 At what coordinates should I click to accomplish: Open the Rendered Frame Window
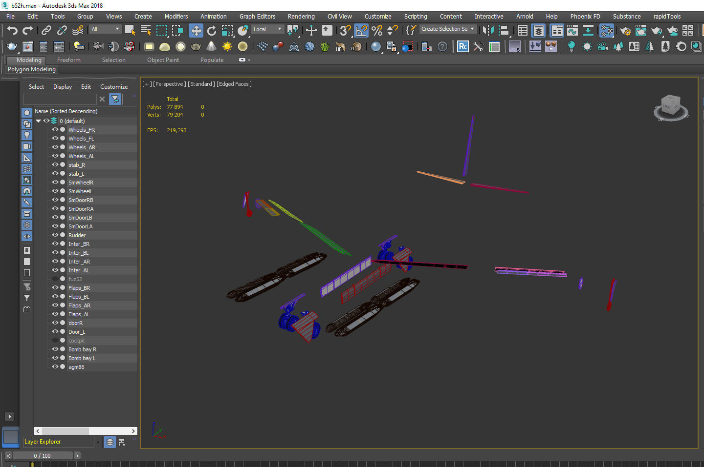tap(641, 30)
